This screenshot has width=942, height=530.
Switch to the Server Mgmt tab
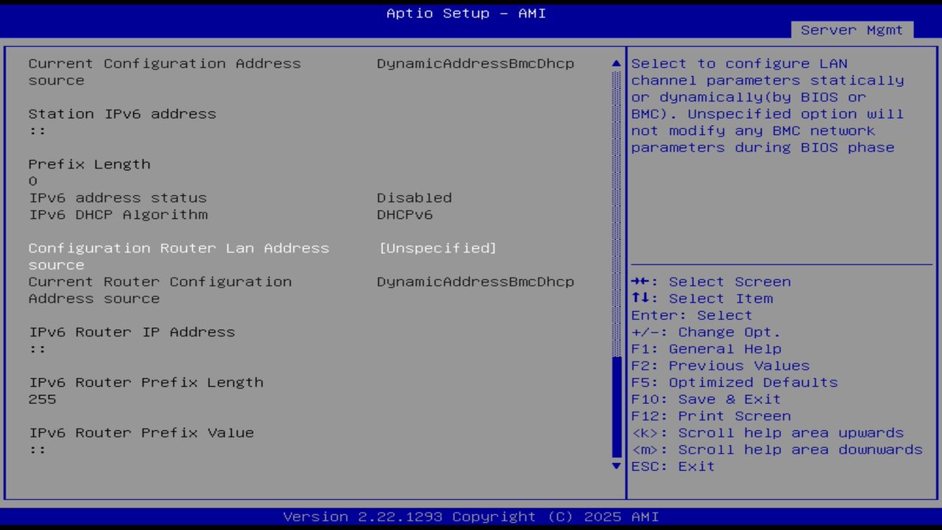coord(851,30)
